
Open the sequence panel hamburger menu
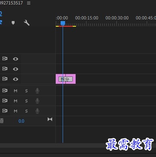[x=29, y=3]
